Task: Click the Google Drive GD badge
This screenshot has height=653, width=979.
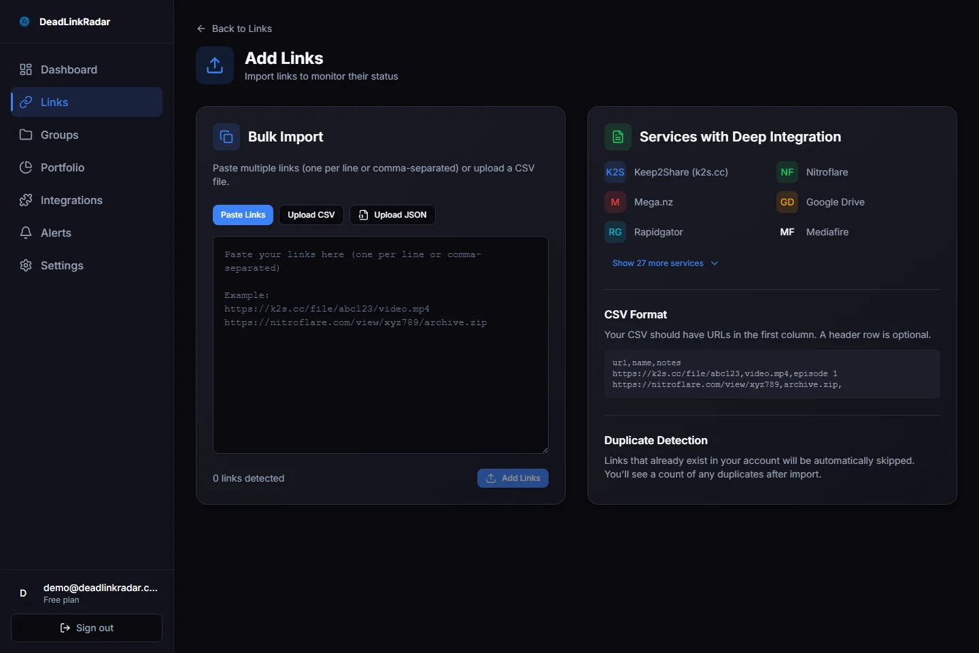Action: point(787,202)
